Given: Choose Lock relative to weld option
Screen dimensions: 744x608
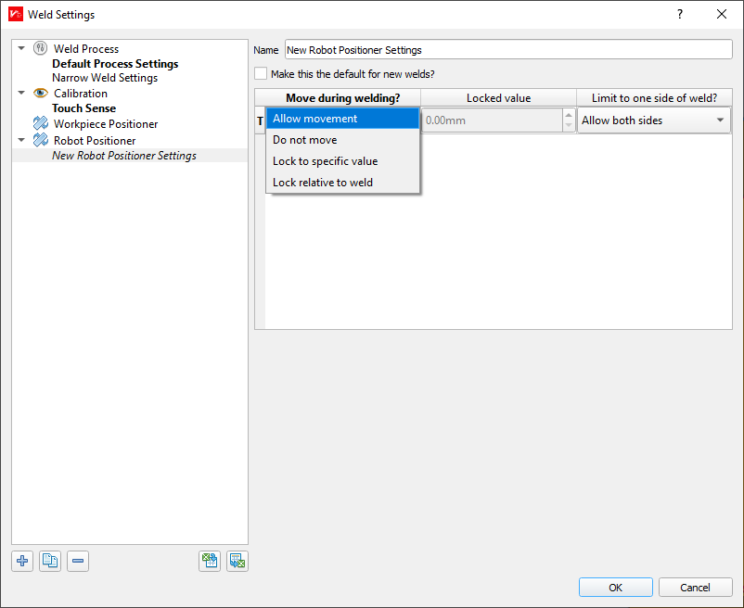Looking at the screenshot, I should [342, 183].
